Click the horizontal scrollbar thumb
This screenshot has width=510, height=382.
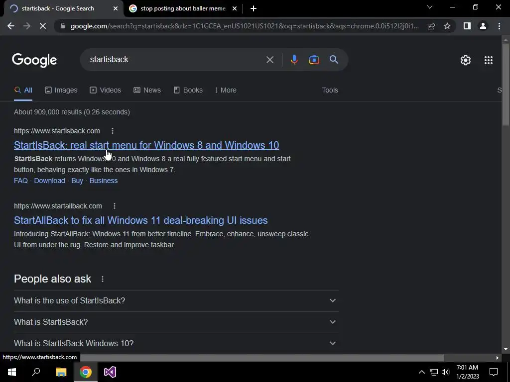click(x=262, y=358)
